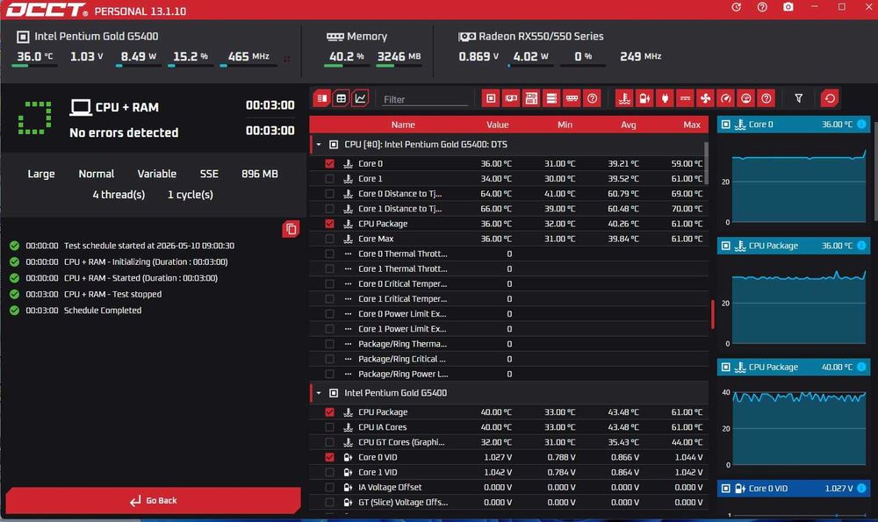Click the Memory '3246 MB' reading
This screenshot has width=878, height=522.
(x=399, y=56)
